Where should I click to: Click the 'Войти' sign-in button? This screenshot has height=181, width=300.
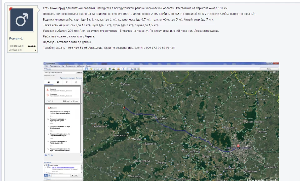268,69
